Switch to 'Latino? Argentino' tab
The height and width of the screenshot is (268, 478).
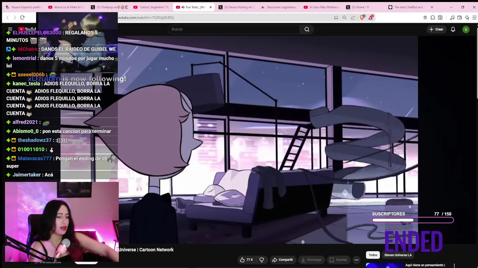[x=151, y=7]
